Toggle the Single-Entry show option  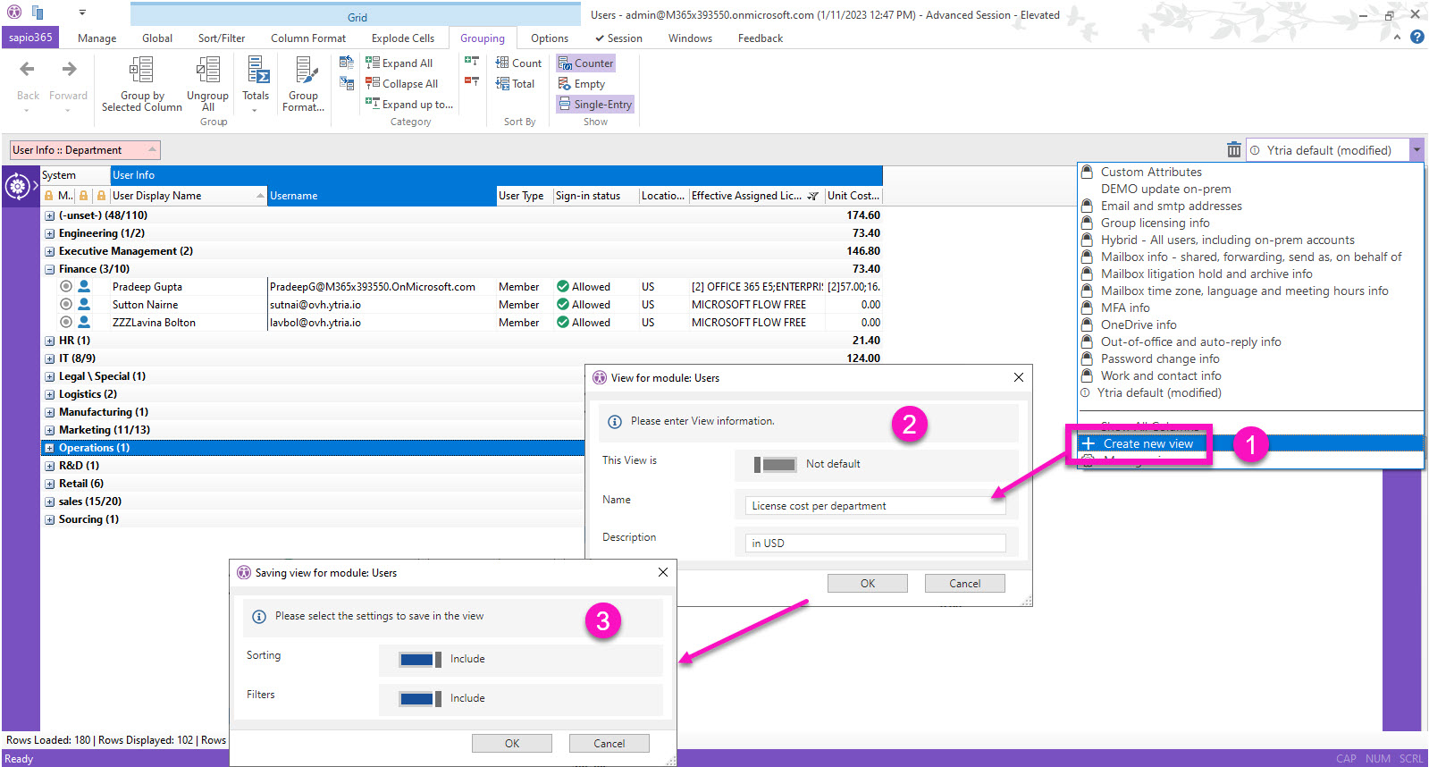595,104
